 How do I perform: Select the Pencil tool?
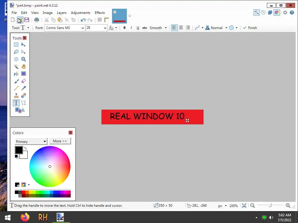click(x=16, y=88)
